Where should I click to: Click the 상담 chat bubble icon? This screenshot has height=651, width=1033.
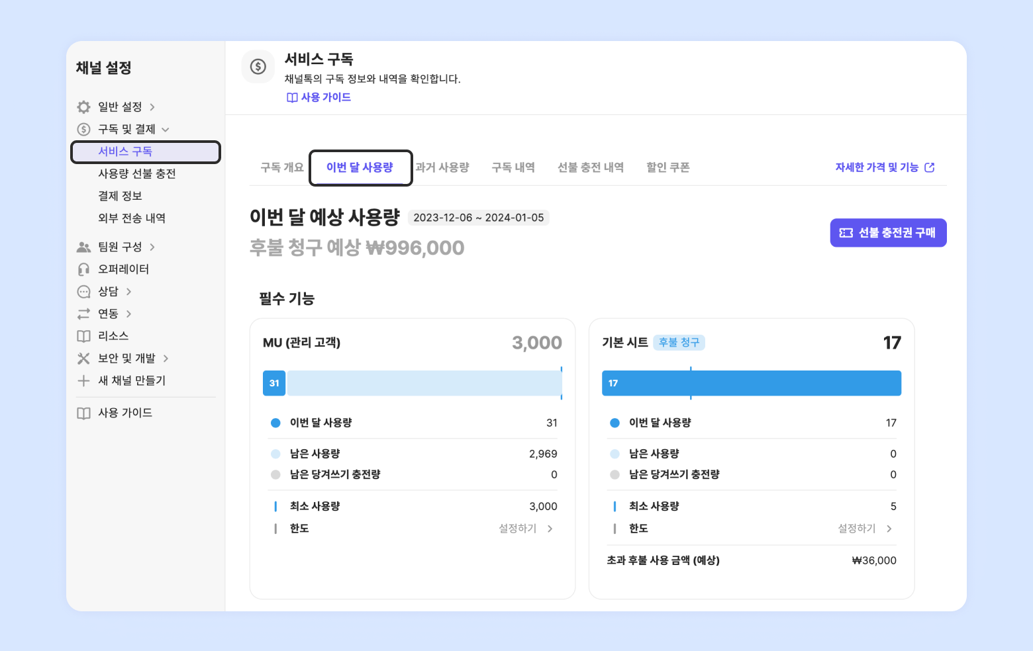coord(83,292)
